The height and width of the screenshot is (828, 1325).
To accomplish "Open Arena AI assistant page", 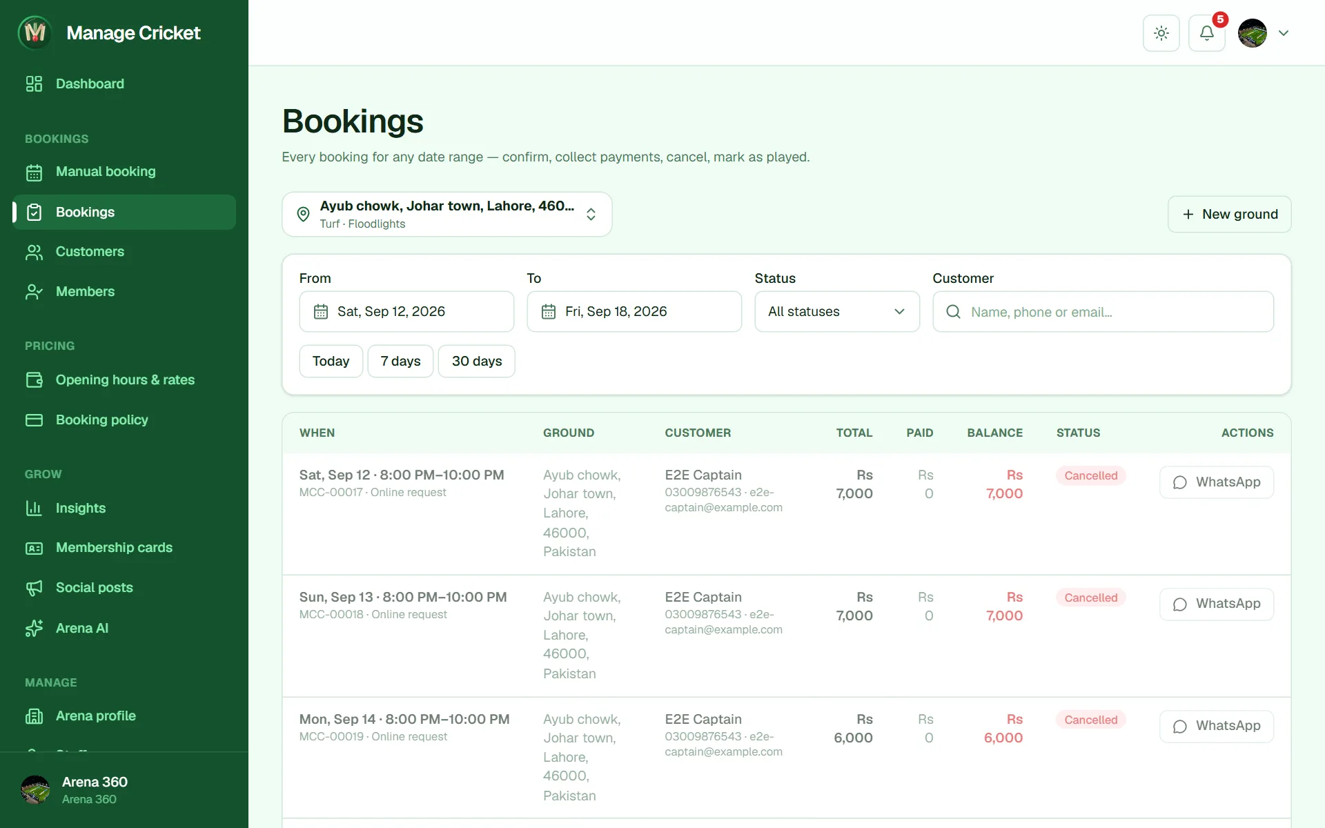I will [x=124, y=628].
